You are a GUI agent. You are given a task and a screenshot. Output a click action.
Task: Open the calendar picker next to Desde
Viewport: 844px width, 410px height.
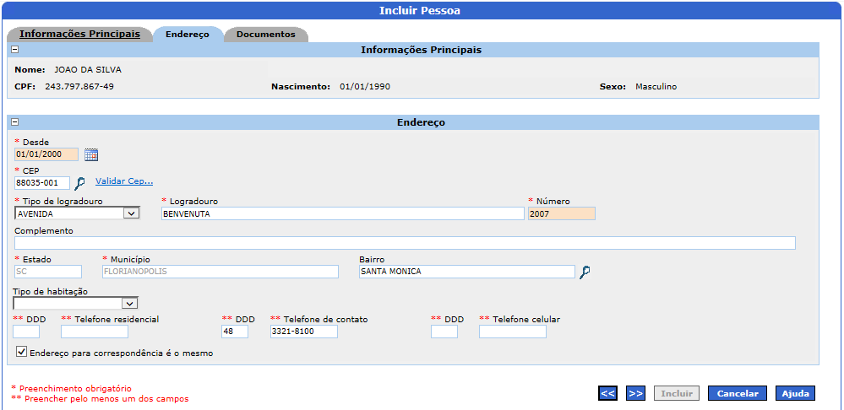pyautogui.click(x=91, y=154)
